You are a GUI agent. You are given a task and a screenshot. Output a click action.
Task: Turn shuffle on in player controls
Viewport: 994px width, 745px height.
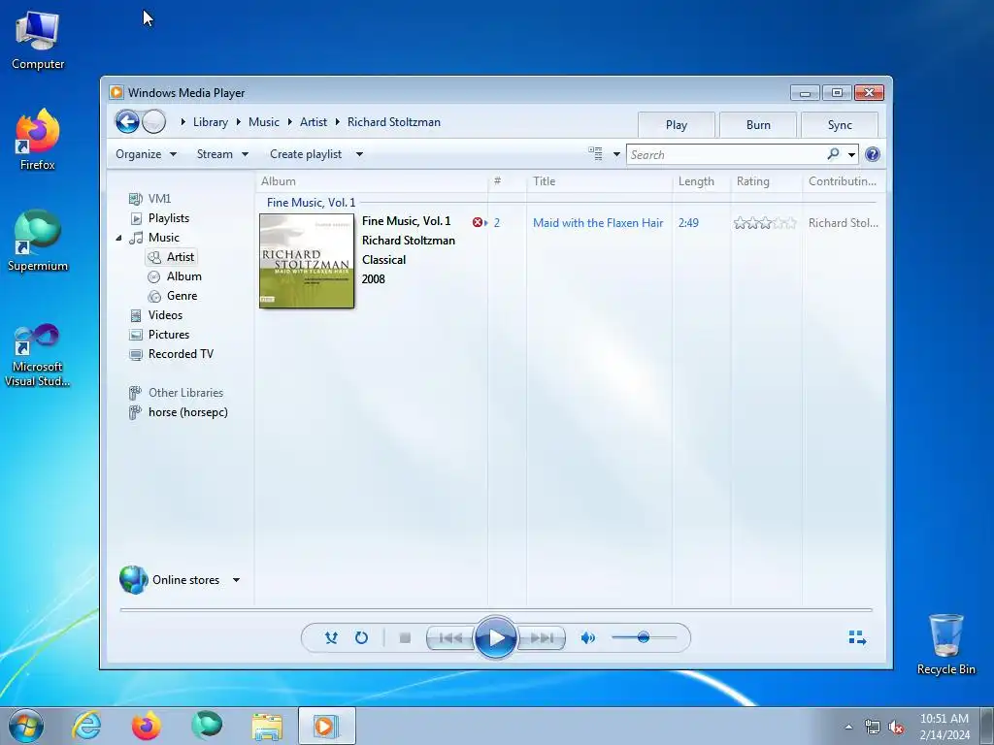coord(331,638)
